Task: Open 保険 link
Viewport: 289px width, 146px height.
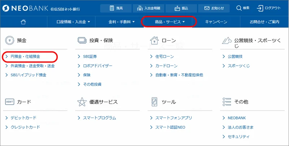Action: [x=87, y=75]
